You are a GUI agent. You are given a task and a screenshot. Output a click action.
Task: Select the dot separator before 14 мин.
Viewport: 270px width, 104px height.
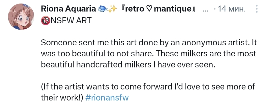pyautogui.click(x=214, y=9)
